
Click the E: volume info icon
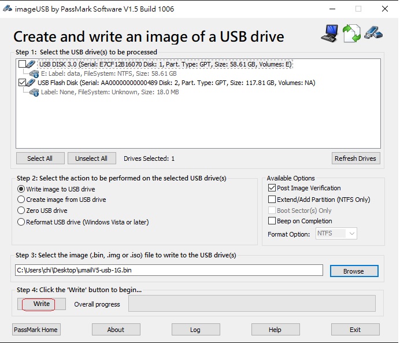34,73
